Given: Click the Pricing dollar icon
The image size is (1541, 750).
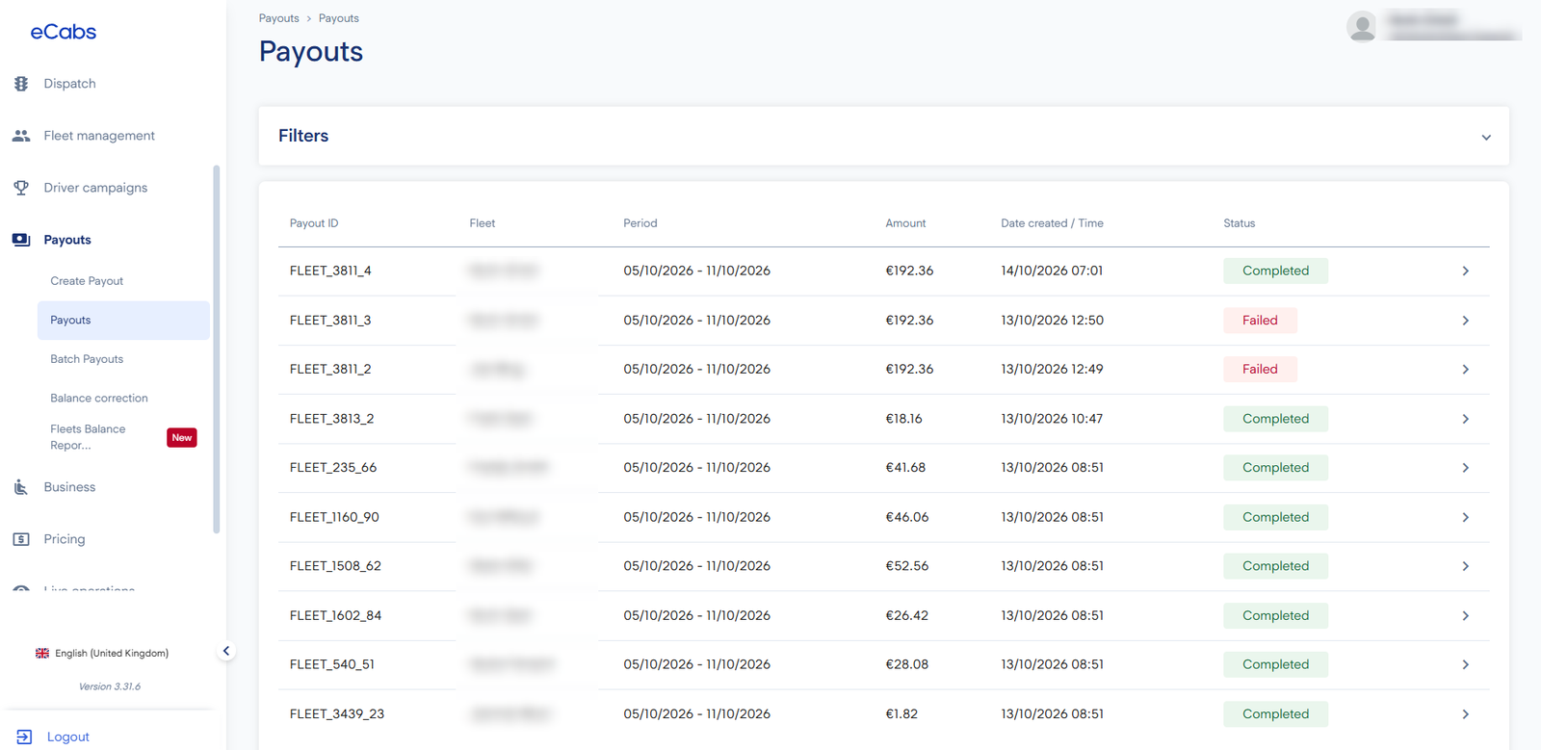Looking at the screenshot, I should coord(21,539).
